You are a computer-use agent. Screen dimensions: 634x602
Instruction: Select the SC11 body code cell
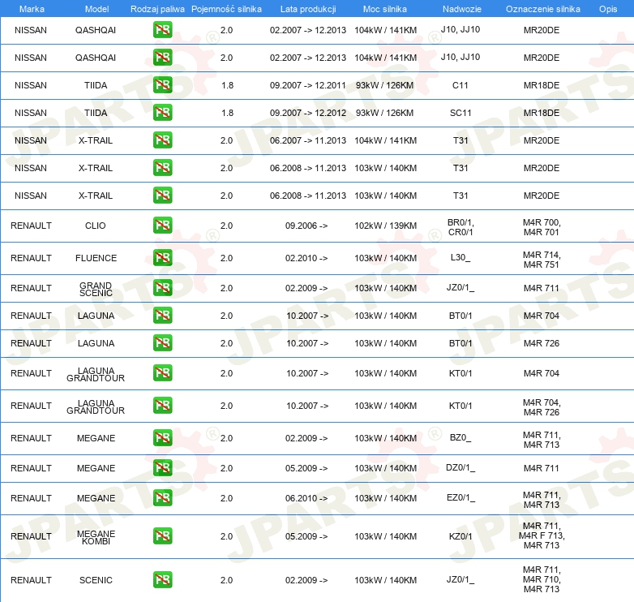pos(461,113)
